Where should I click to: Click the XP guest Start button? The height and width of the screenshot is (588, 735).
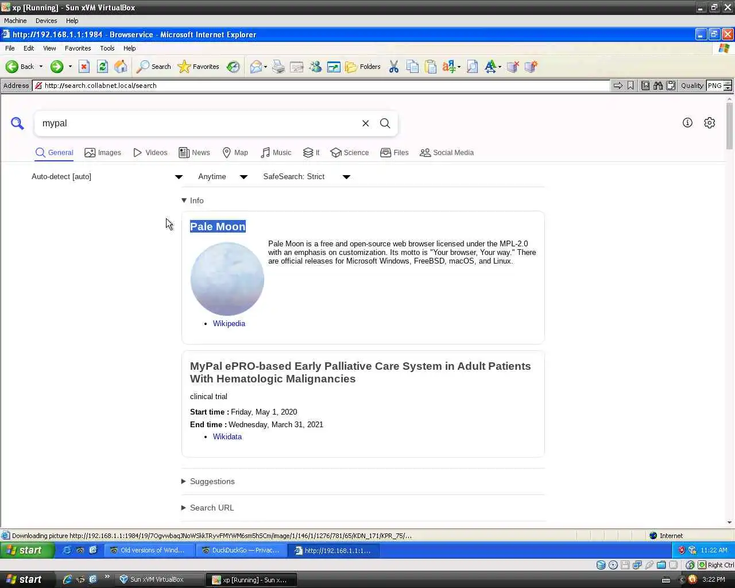tap(28, 550)
